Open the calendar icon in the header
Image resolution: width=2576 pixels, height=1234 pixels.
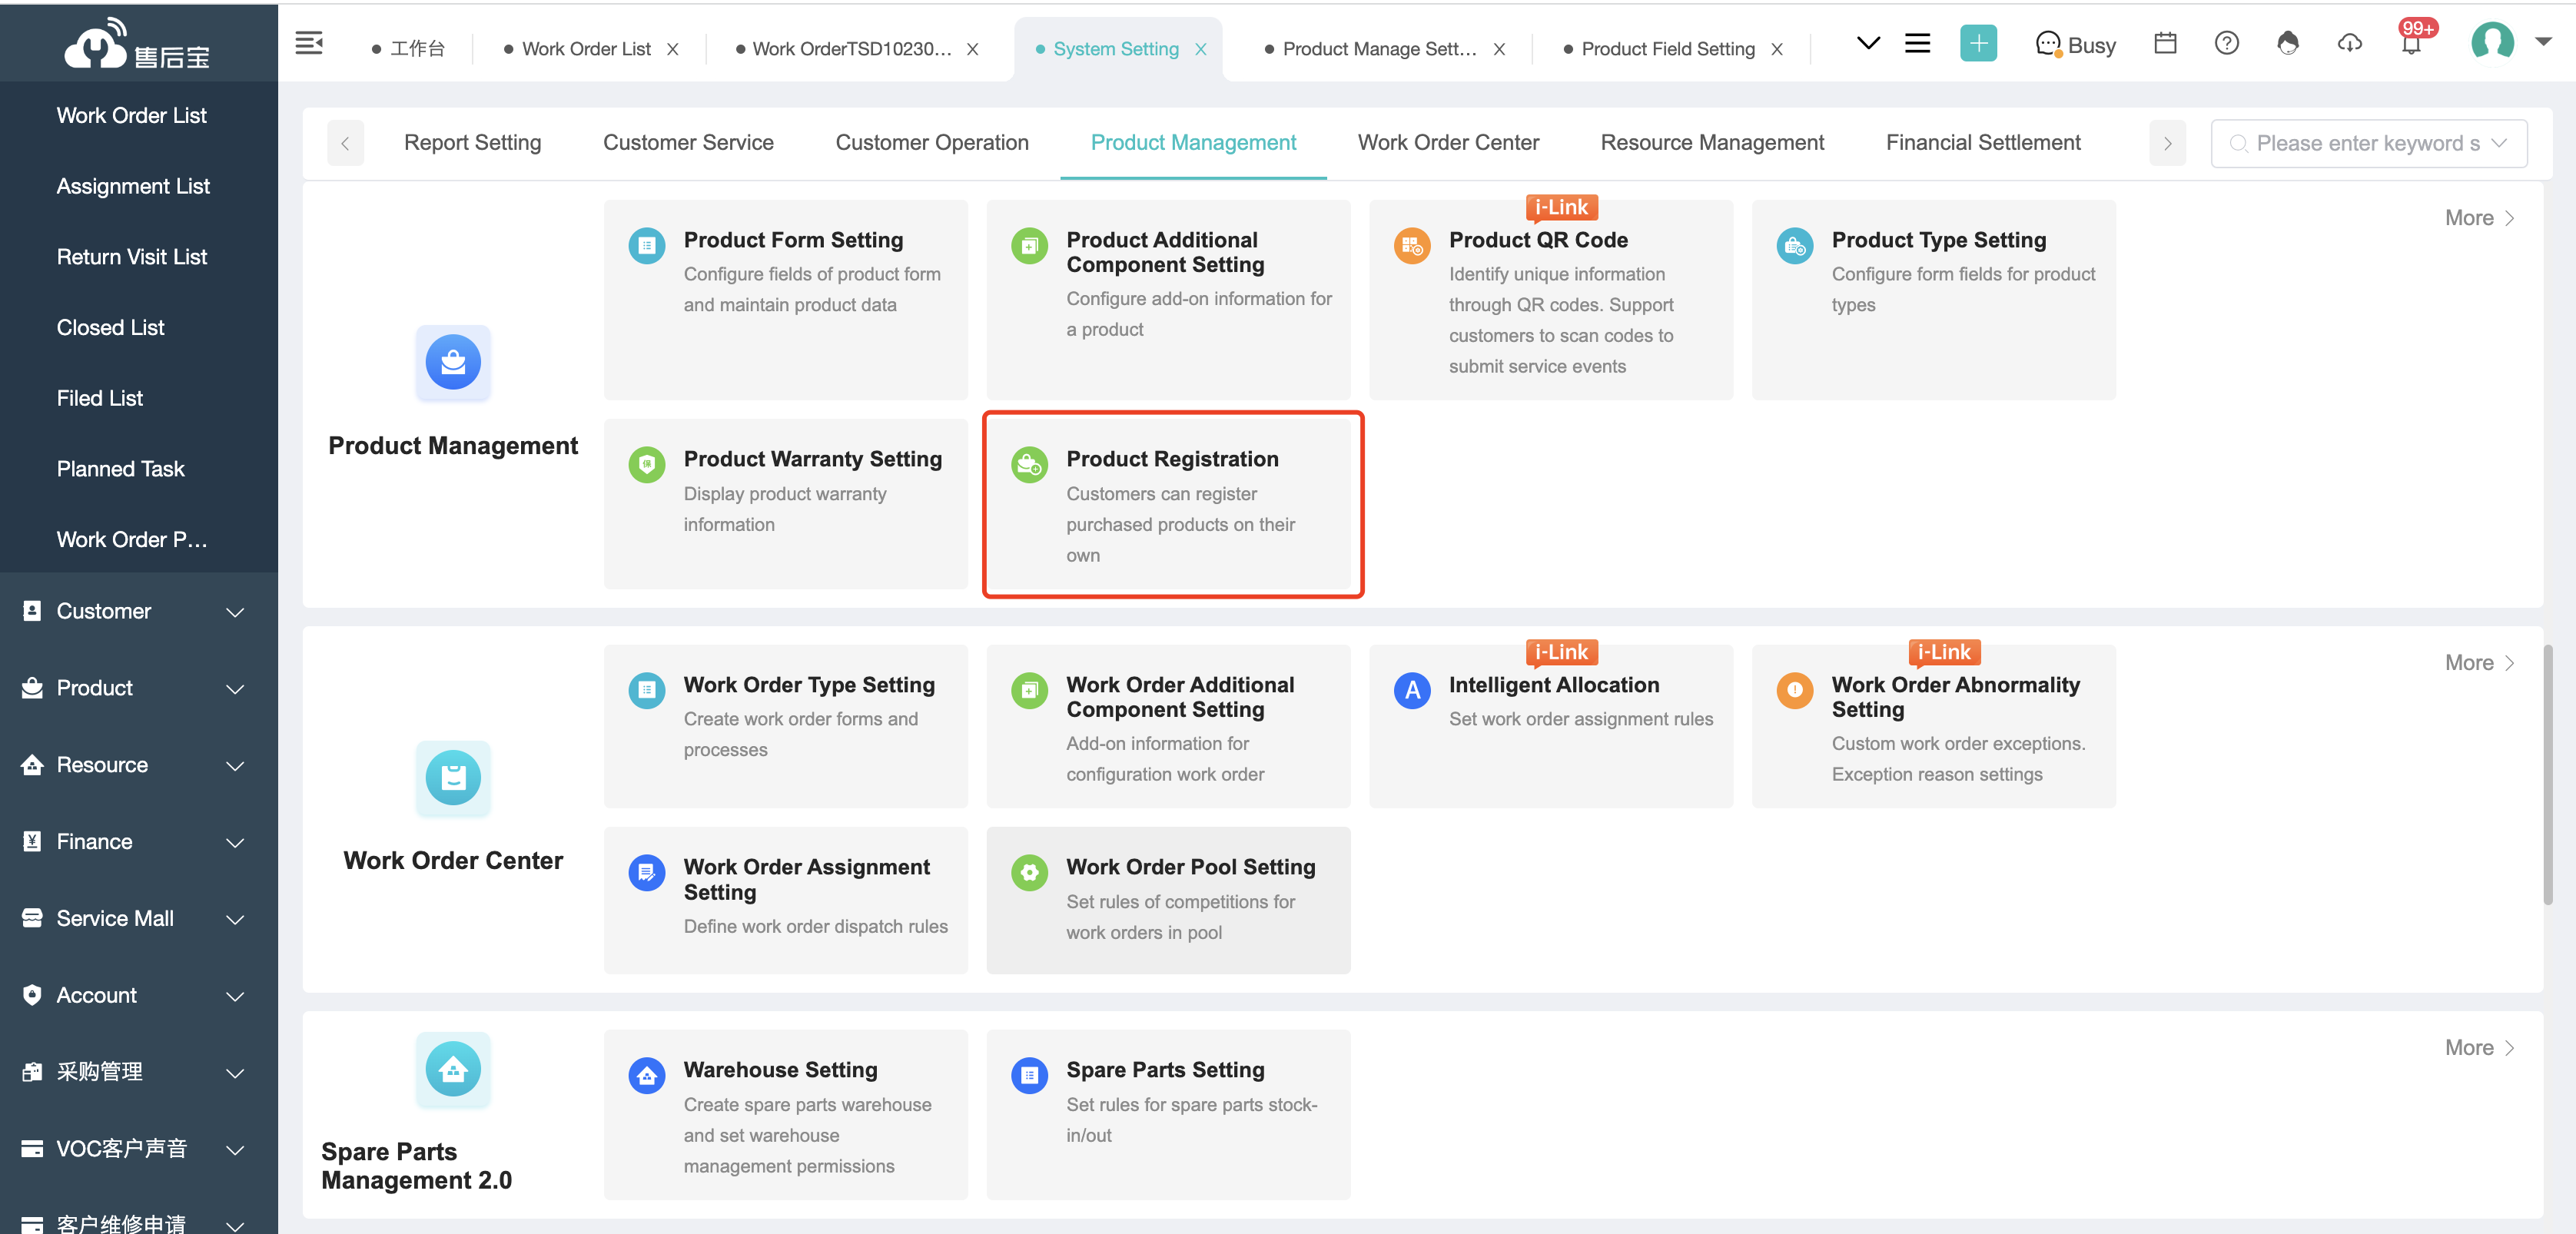point(2165,43)
